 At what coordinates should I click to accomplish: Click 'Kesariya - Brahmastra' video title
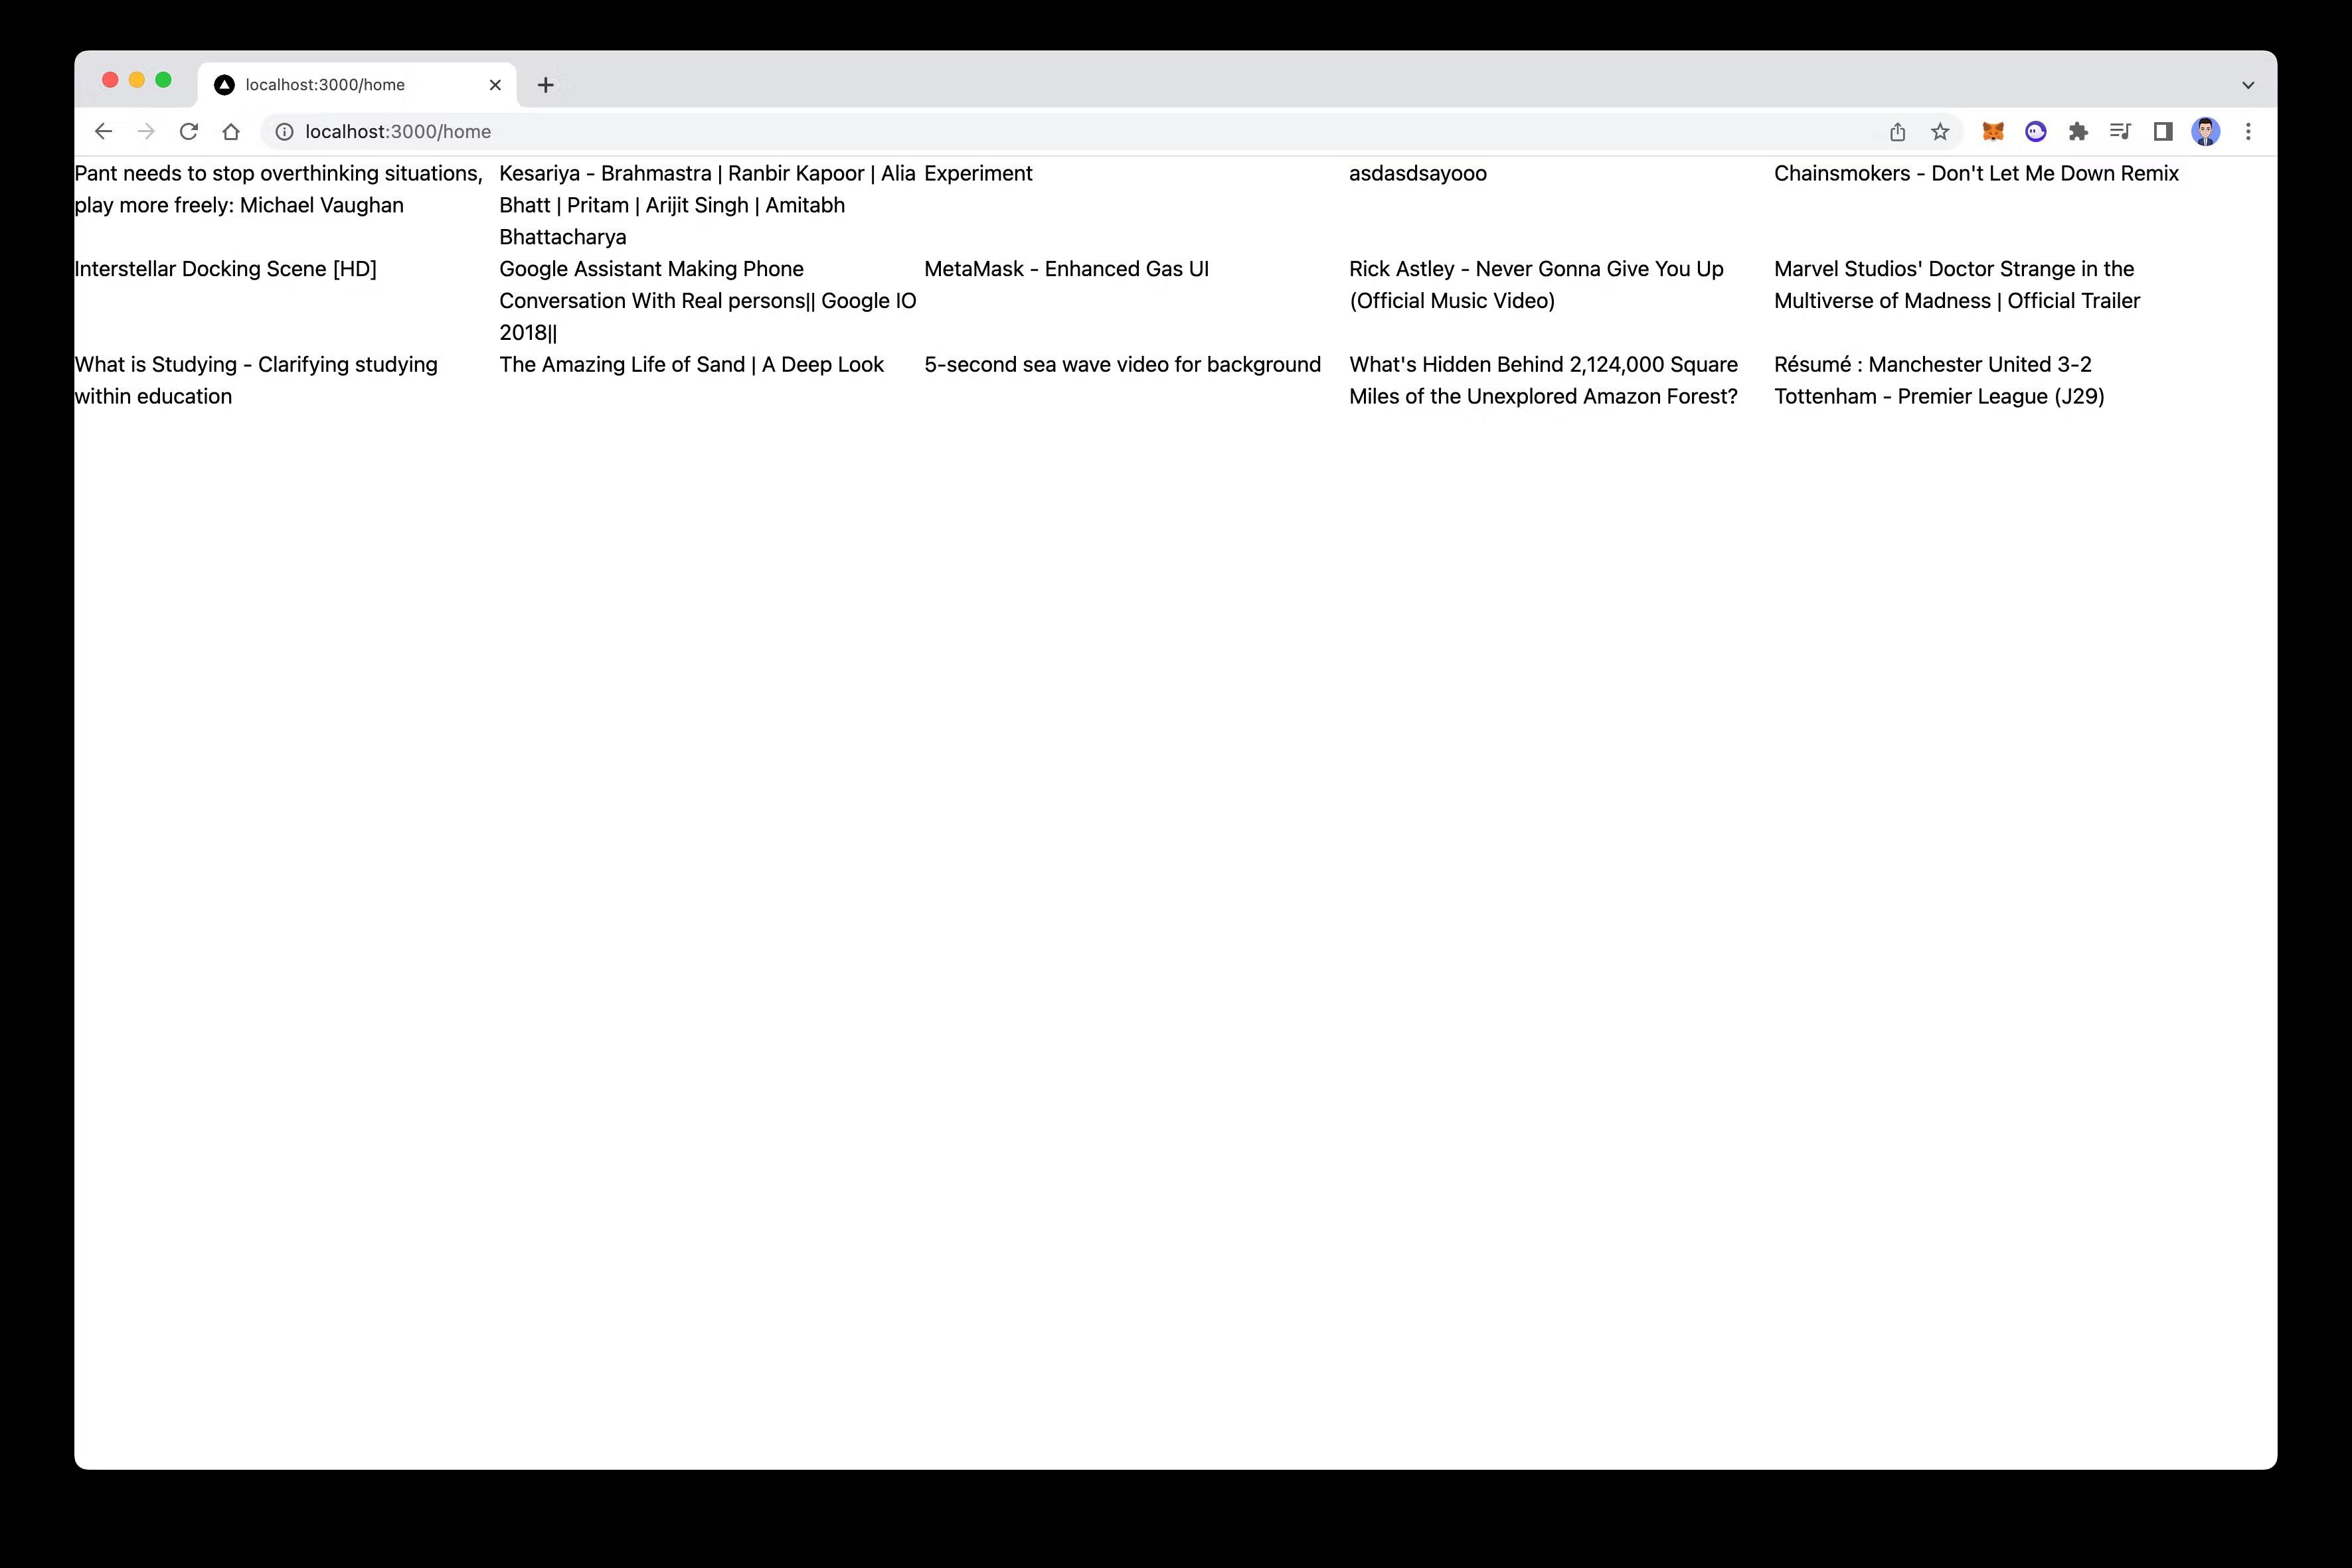click(707, 205)
